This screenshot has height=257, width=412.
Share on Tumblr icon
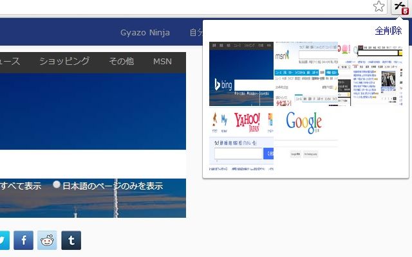click(x=71, y=240)
